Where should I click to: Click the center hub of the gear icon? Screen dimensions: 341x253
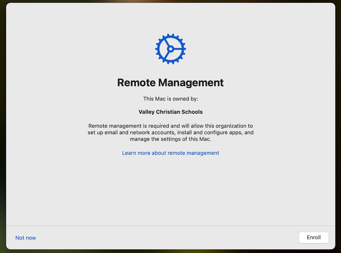point(170,49)
